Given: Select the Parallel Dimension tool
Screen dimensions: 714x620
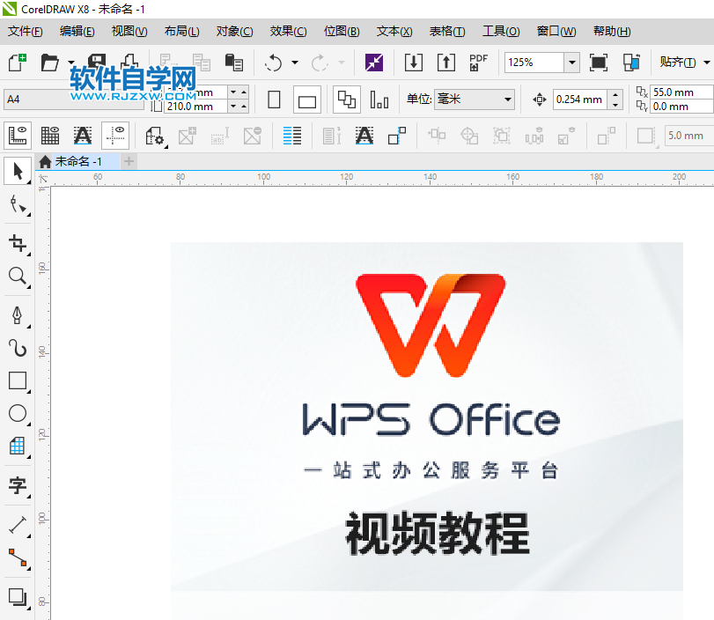Looking at the screenshot, I should [18, 525].
